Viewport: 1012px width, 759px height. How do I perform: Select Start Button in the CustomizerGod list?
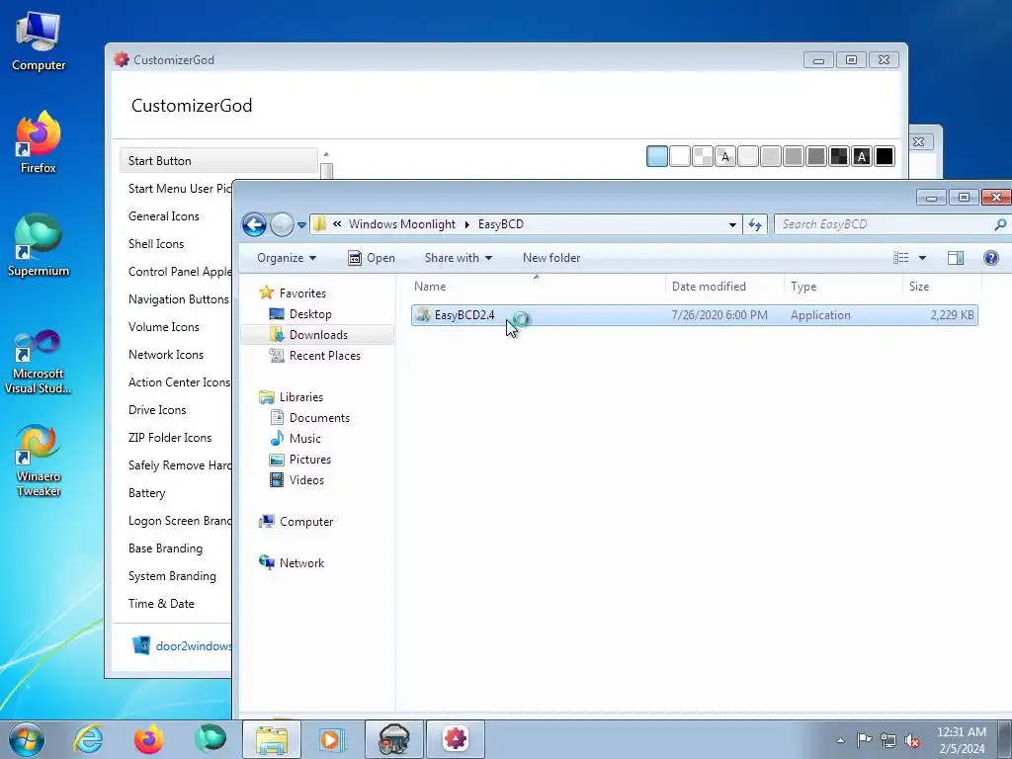tap(218, 161)
